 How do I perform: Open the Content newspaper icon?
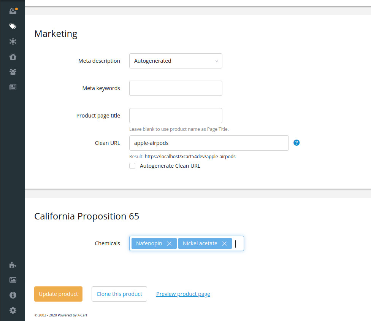coord(13,87)
